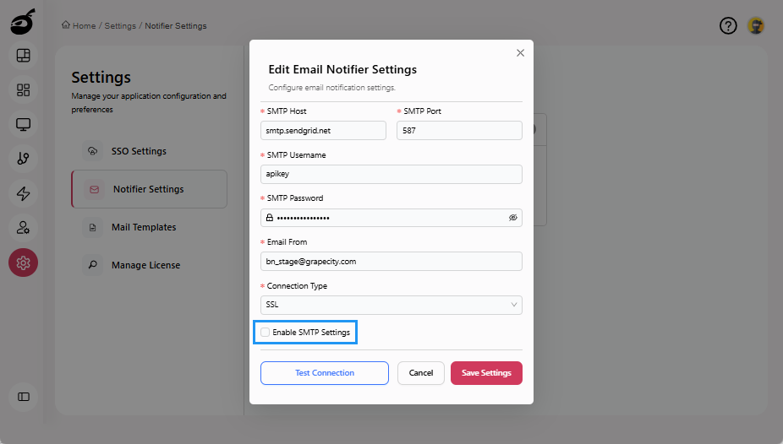This screenshot has width=783, height=444.
Task: Focus the SMTP Port field
Action: tap(459, 131)
